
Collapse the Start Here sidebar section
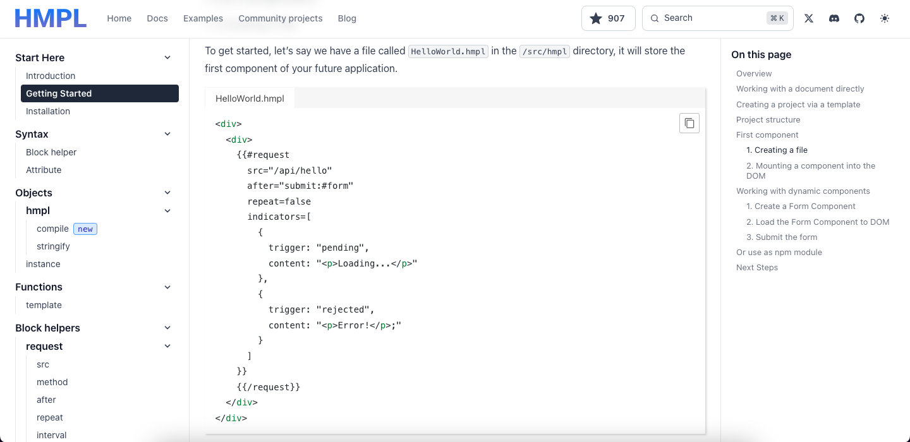pyautogui.click(x=167, y=57)
